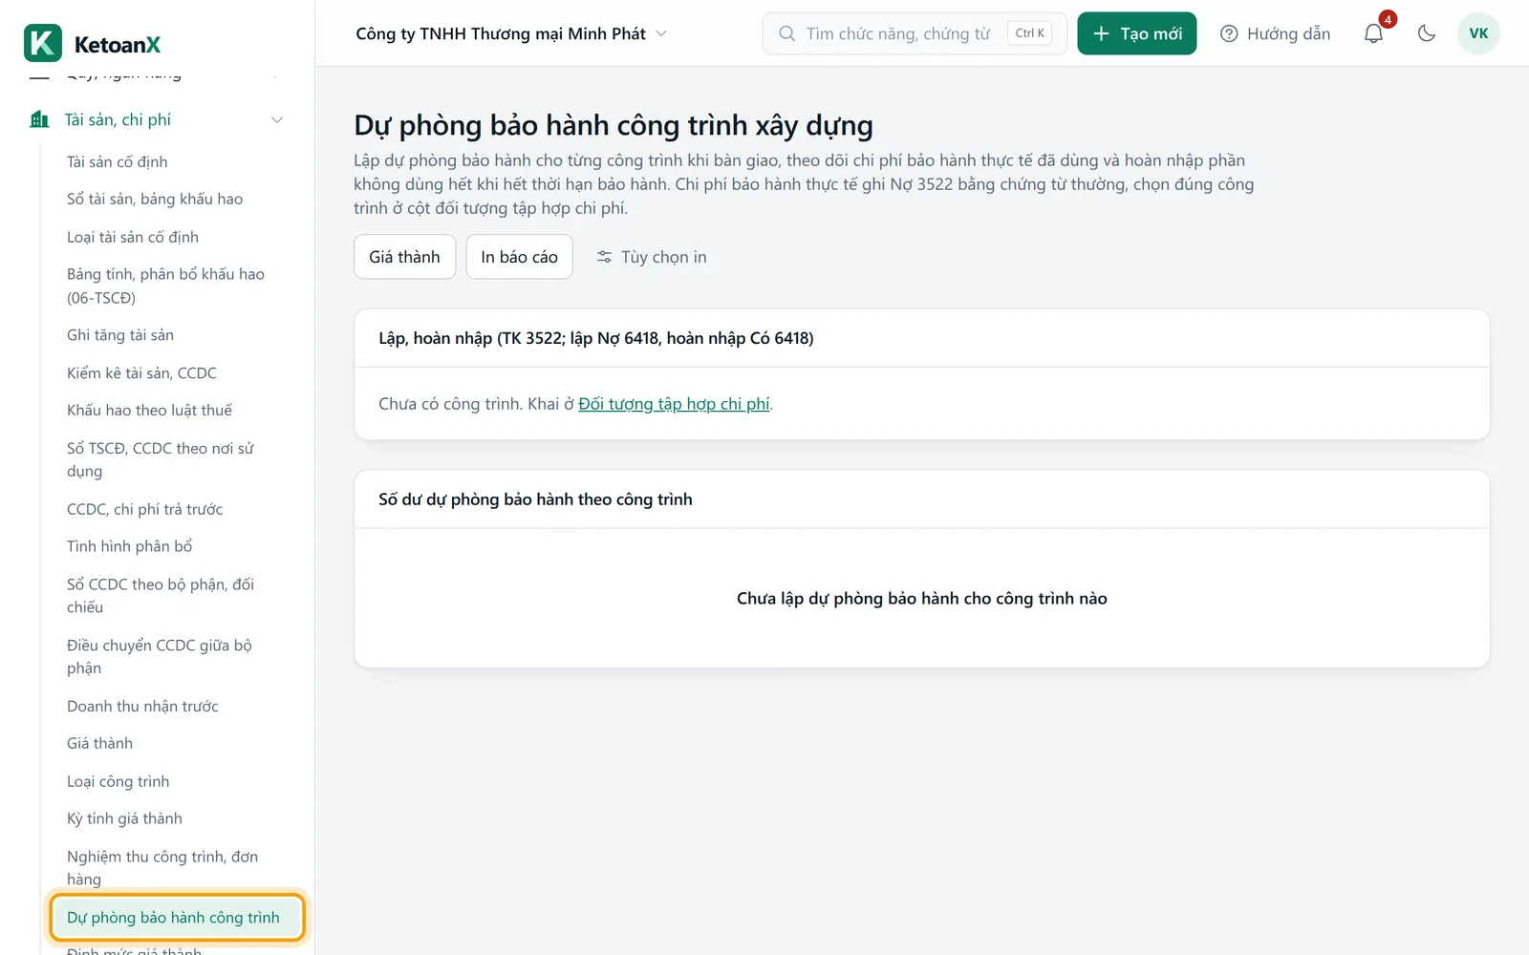Image resolution: width=1529 pixels, height=955 pixels.
Task: Click the Ctrl K shortcut badge
Action: pos(1029,33)
